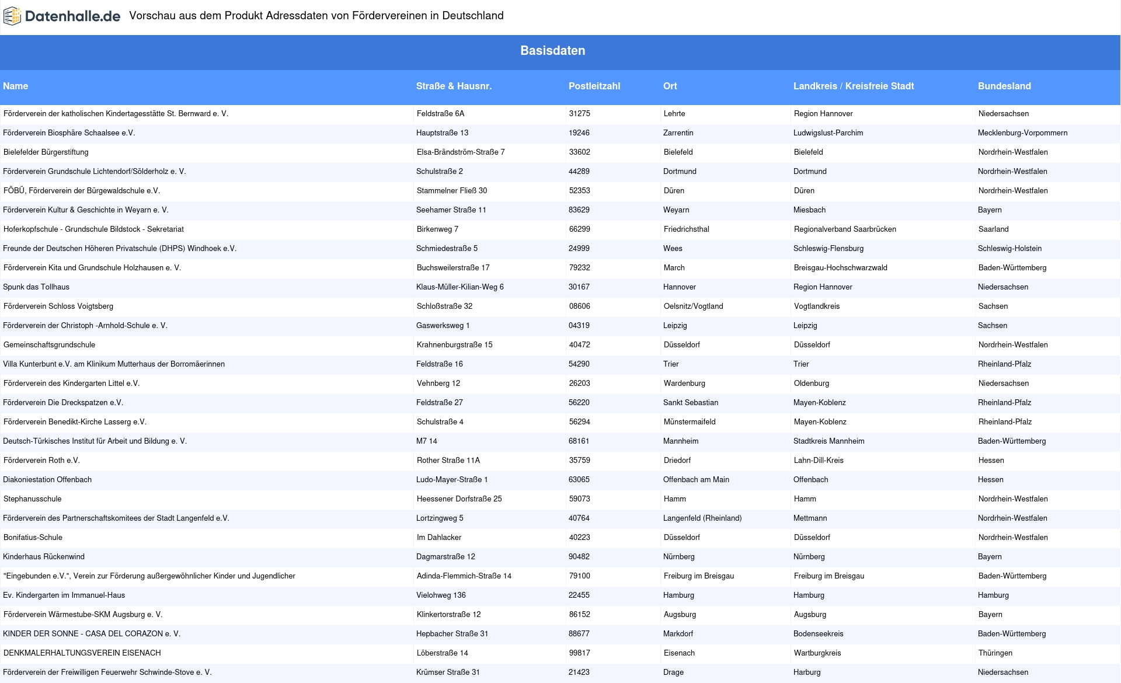The image size is (1121, 683).
Task: Select the Landkreis / Kreisfreie Stadt header
Action: [853, 86]
